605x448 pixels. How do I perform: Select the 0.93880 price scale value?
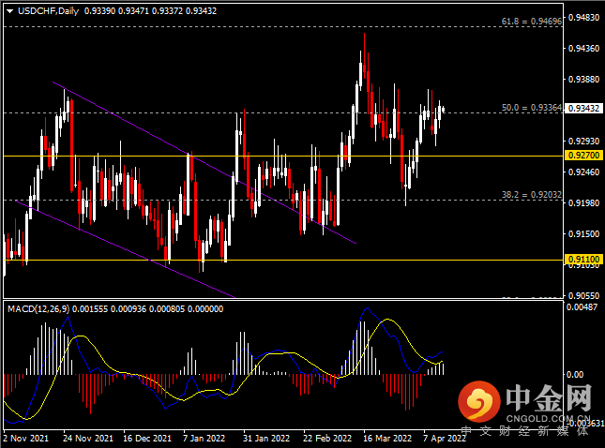click(x=584, y=79)
